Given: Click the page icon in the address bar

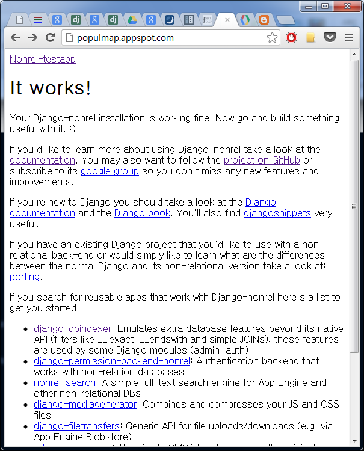Looking at the screenshot, I should tap(69, 38).
